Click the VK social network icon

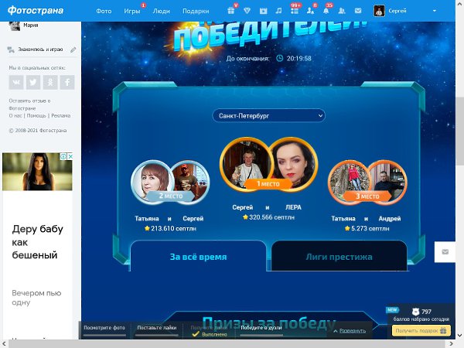click(x=16, y=82)
